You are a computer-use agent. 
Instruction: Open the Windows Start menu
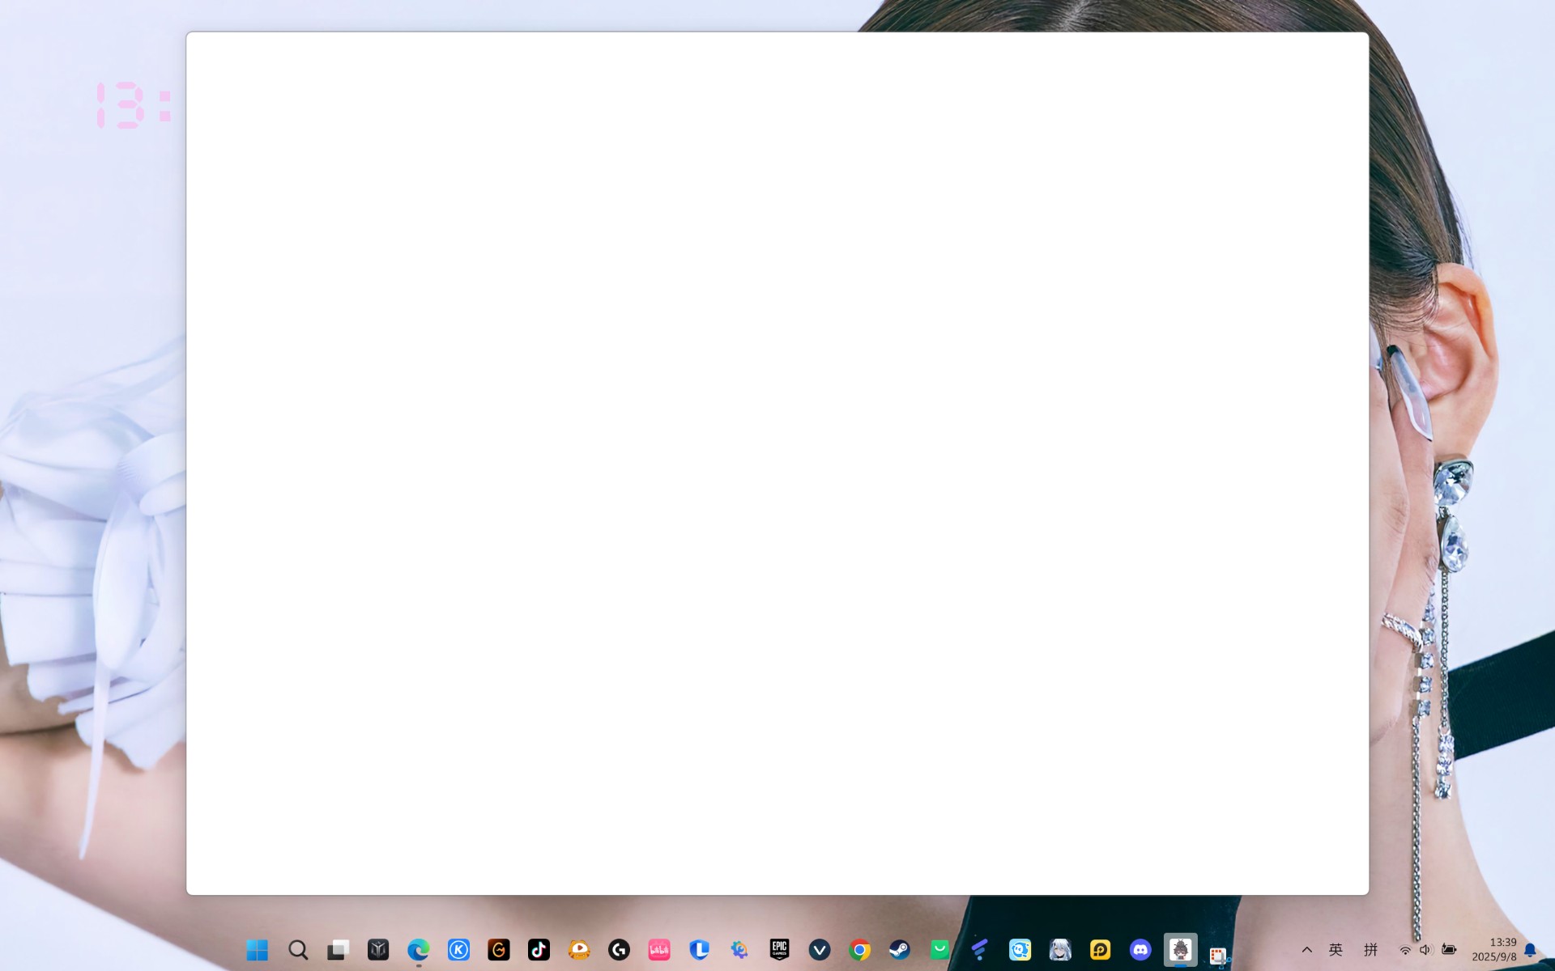pos(257,950)
